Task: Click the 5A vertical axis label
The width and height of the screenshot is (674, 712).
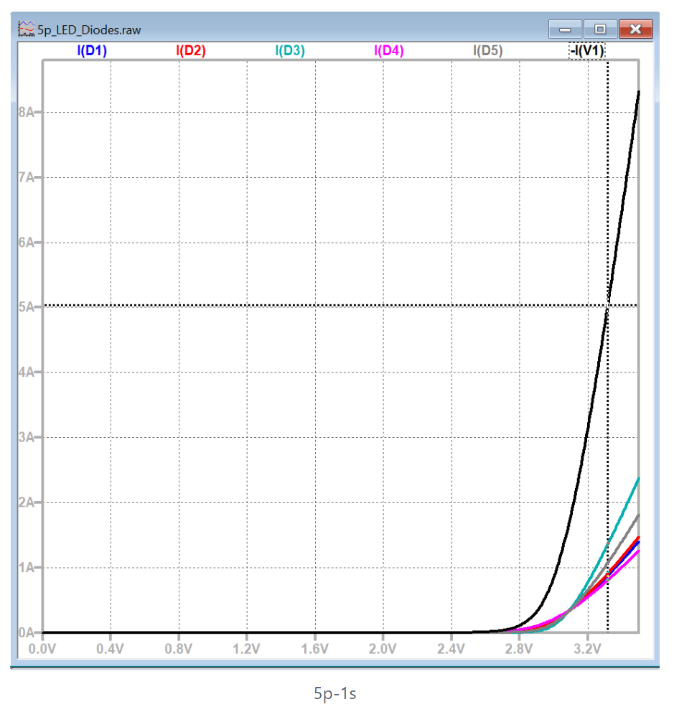Action: pyautogui.click(x=27, y=307)
